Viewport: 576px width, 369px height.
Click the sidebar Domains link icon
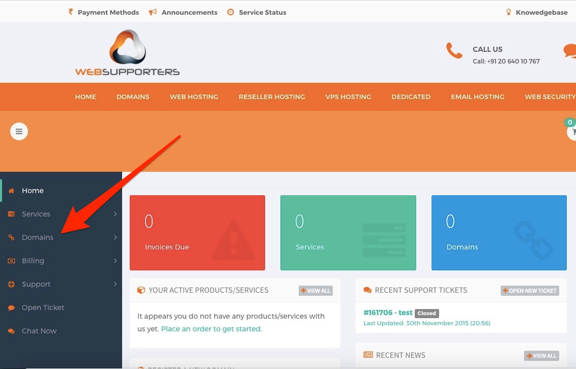11,237
